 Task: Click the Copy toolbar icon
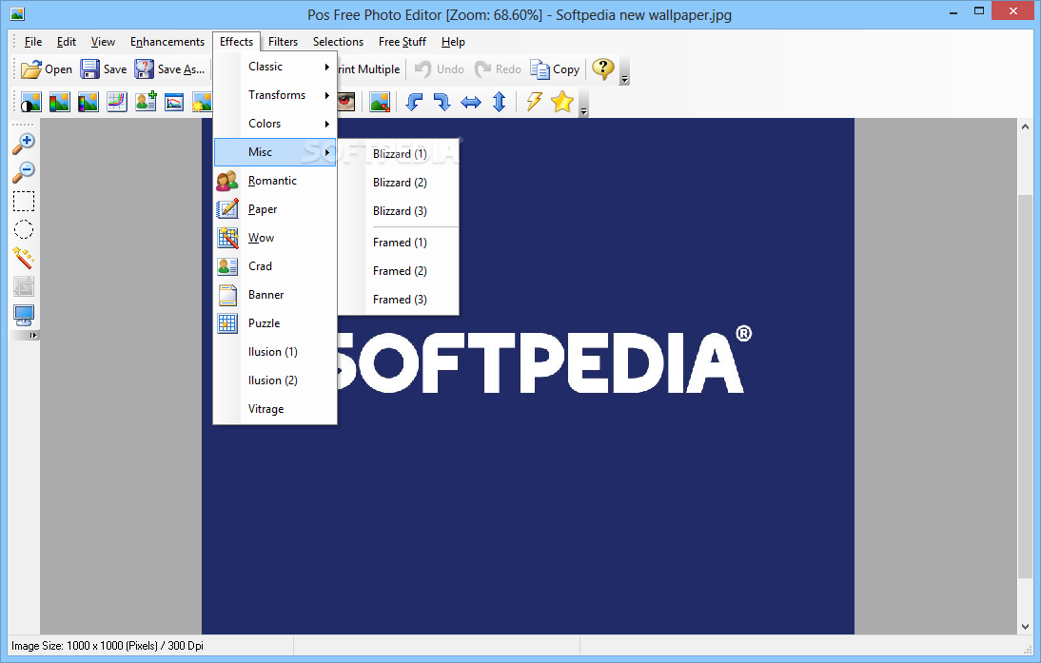click(540, 69)
